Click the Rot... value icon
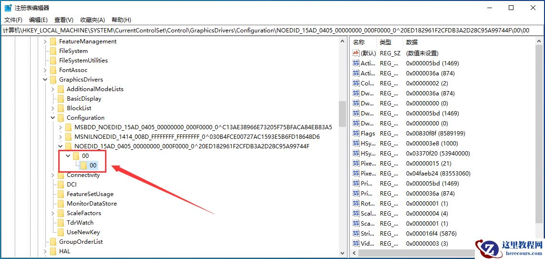The image size is (545, 259). [356, 204]
